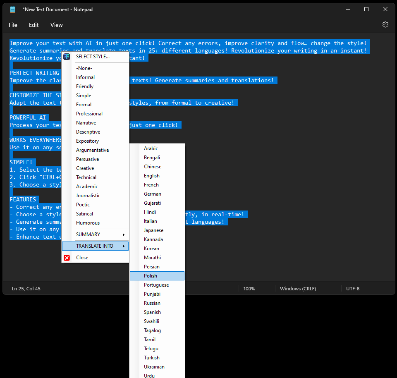
Task: Click the UTF-8 encoding status entry
Action: tap(353, 289)
